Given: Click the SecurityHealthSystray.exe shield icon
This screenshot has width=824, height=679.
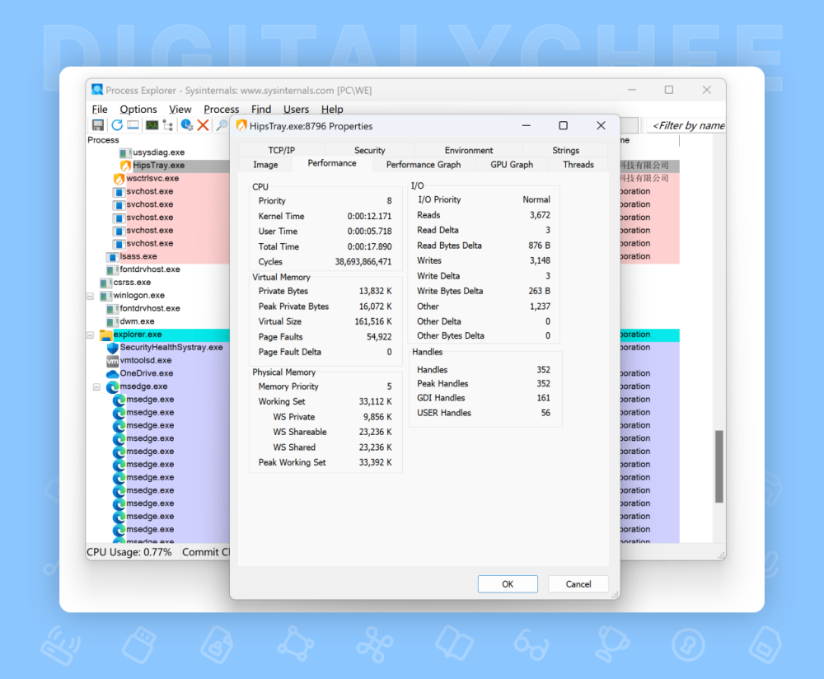Looking at the screenshot, I should [112, 348].
